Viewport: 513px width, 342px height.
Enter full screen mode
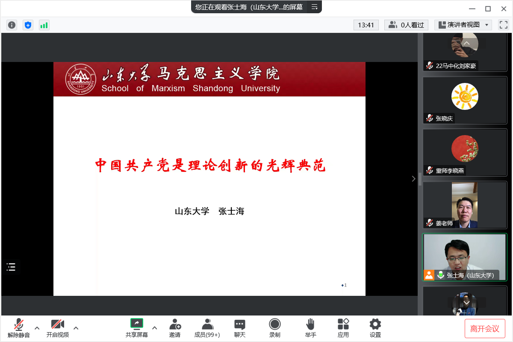[503, 25]
